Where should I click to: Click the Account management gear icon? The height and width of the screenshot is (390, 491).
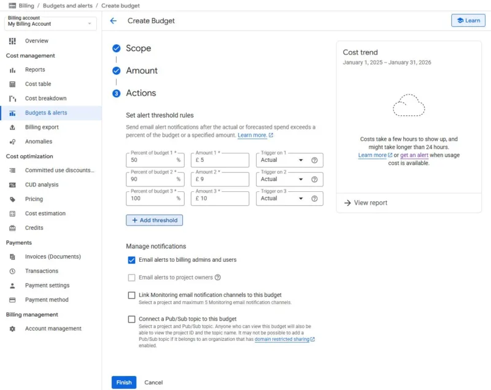pyautogui.click(x=12, y=329)
